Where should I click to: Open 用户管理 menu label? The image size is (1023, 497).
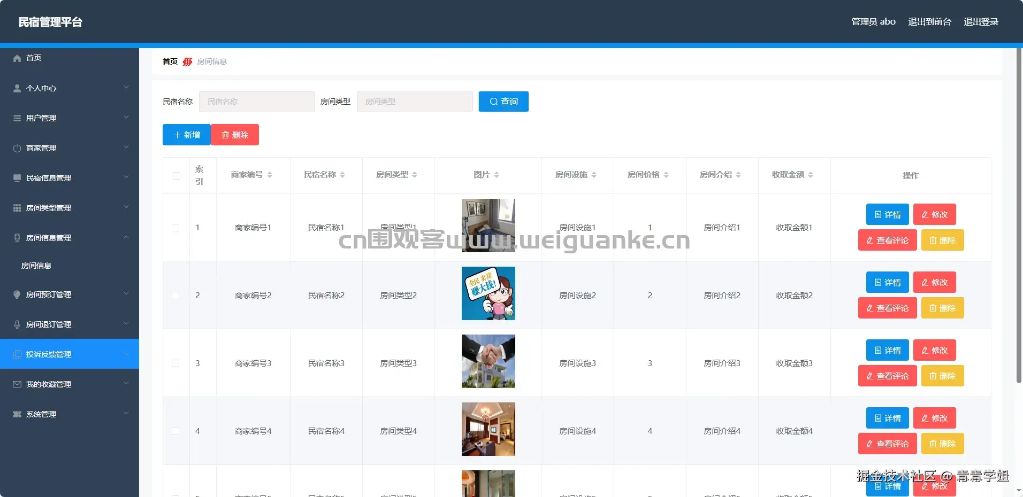(41, 118)
